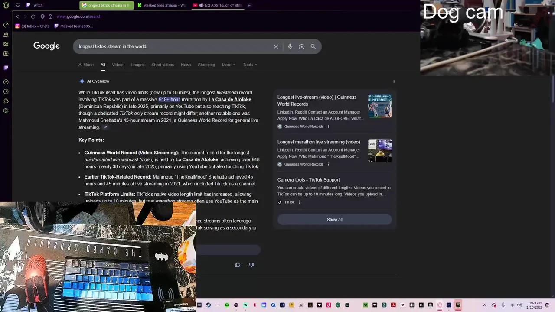Open Twitch sidebar panel
555x312 pixels.
click(6, 68)
